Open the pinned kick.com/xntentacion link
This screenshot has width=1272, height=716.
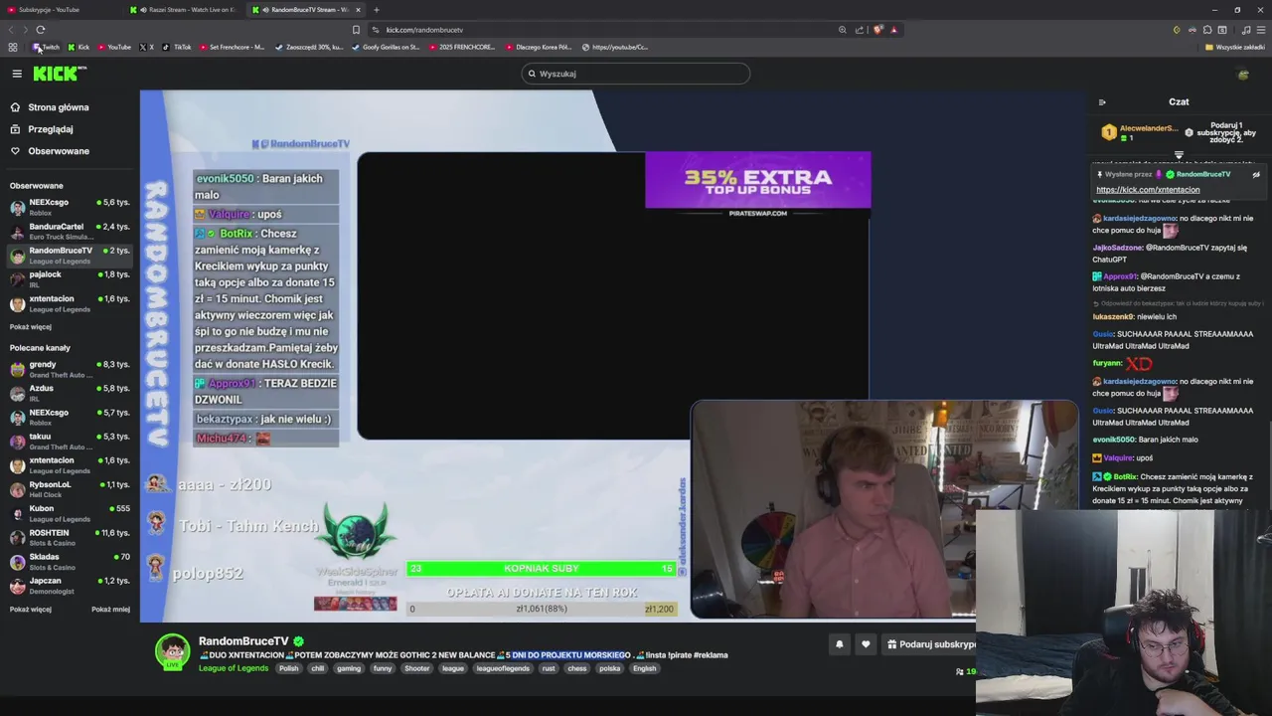[1148, 190]
